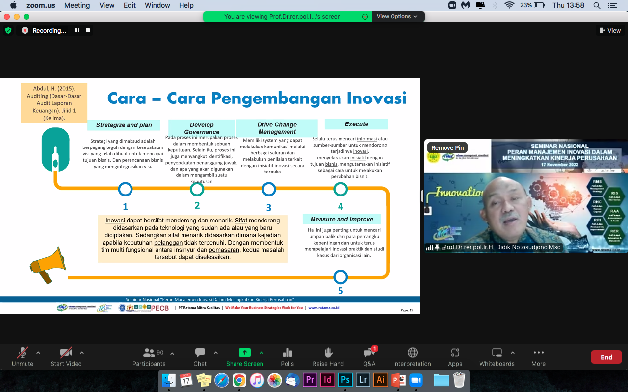Pause the recording
Screen dimensions: 628x392
(77, 30)
